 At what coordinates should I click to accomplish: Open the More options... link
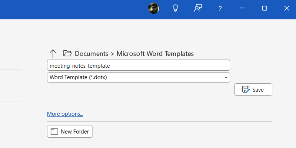(x=65, y=114)
